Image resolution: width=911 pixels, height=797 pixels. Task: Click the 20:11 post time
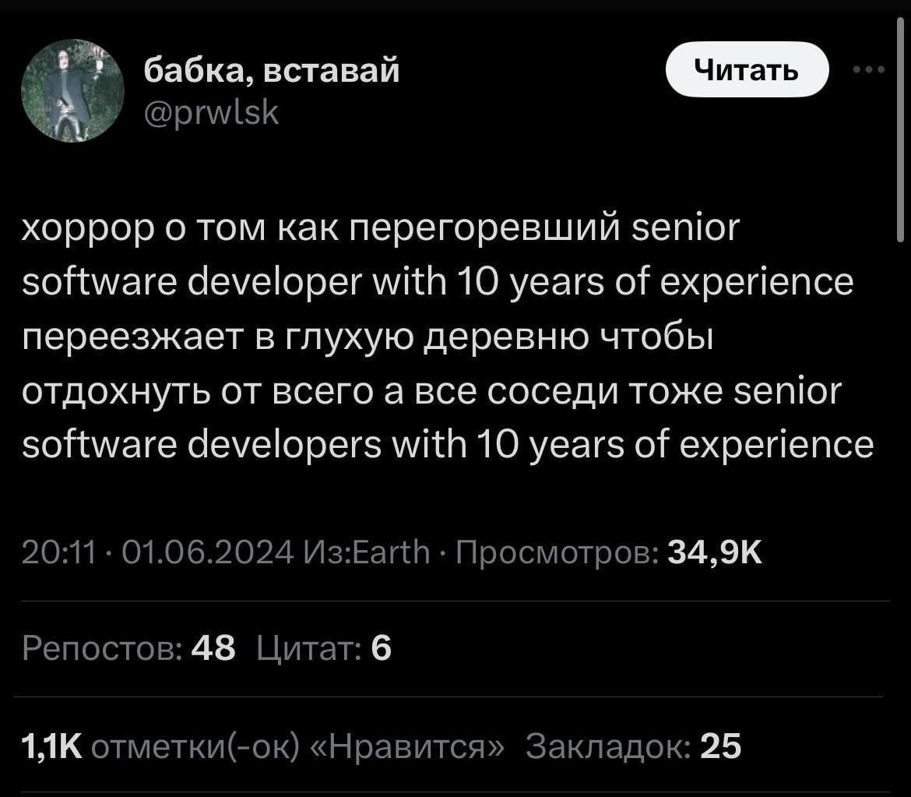pos(58,554)
